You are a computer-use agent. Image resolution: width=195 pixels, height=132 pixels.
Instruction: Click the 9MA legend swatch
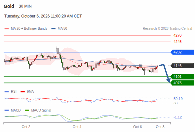(22, 92)
